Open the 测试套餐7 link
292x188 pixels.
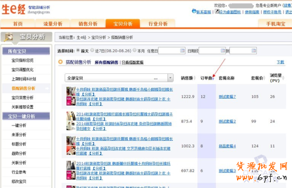(227, 97)
